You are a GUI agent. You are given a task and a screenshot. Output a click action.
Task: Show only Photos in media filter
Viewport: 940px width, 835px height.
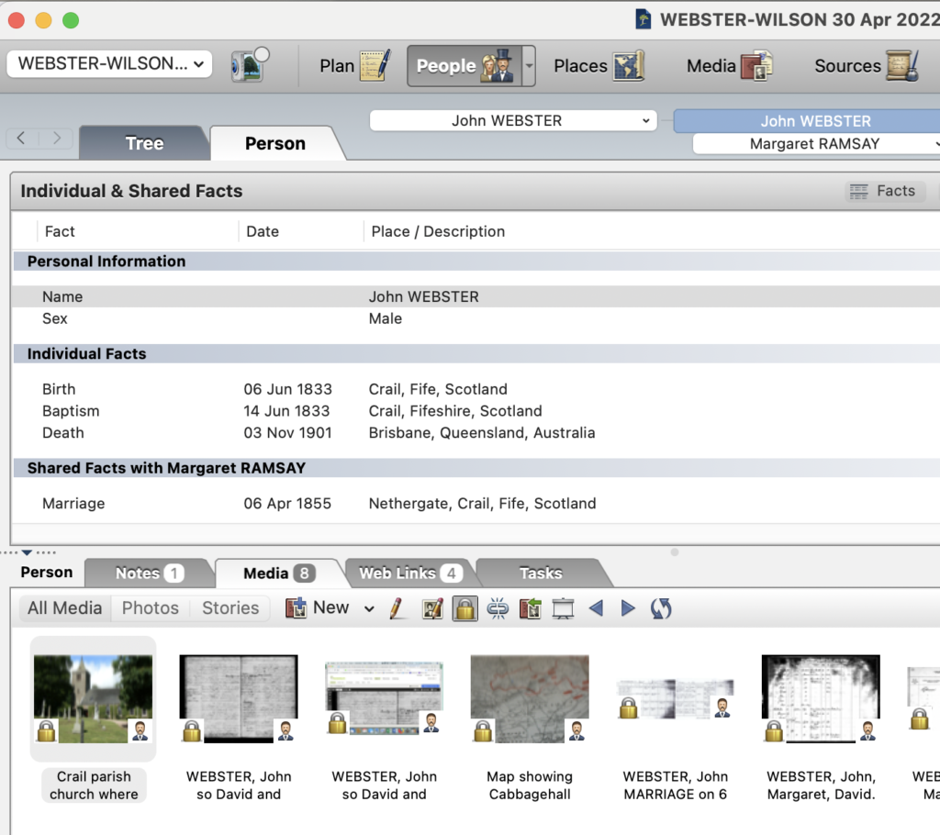tap(151, 608)
